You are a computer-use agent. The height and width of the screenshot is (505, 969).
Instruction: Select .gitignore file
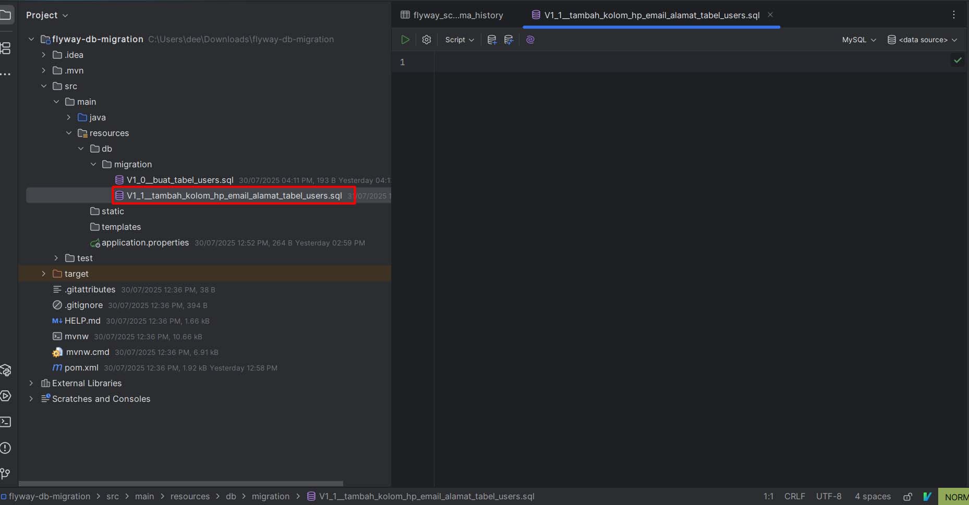point(83,305)
